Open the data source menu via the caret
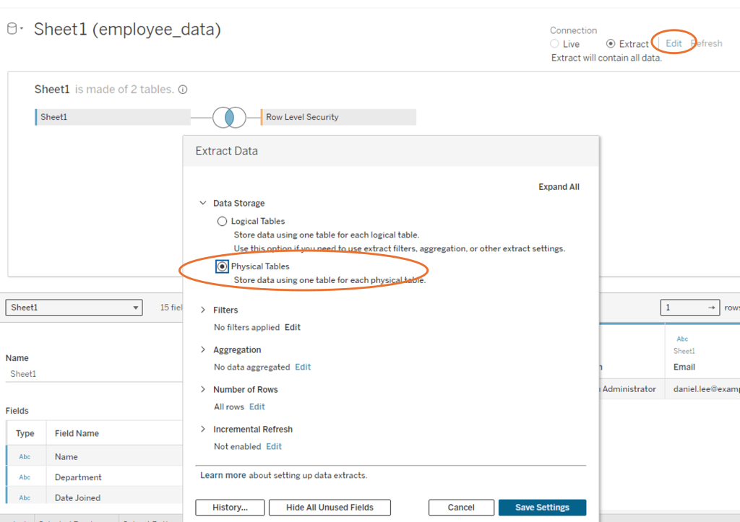This screenshot has width=740, height=522. 20,27
